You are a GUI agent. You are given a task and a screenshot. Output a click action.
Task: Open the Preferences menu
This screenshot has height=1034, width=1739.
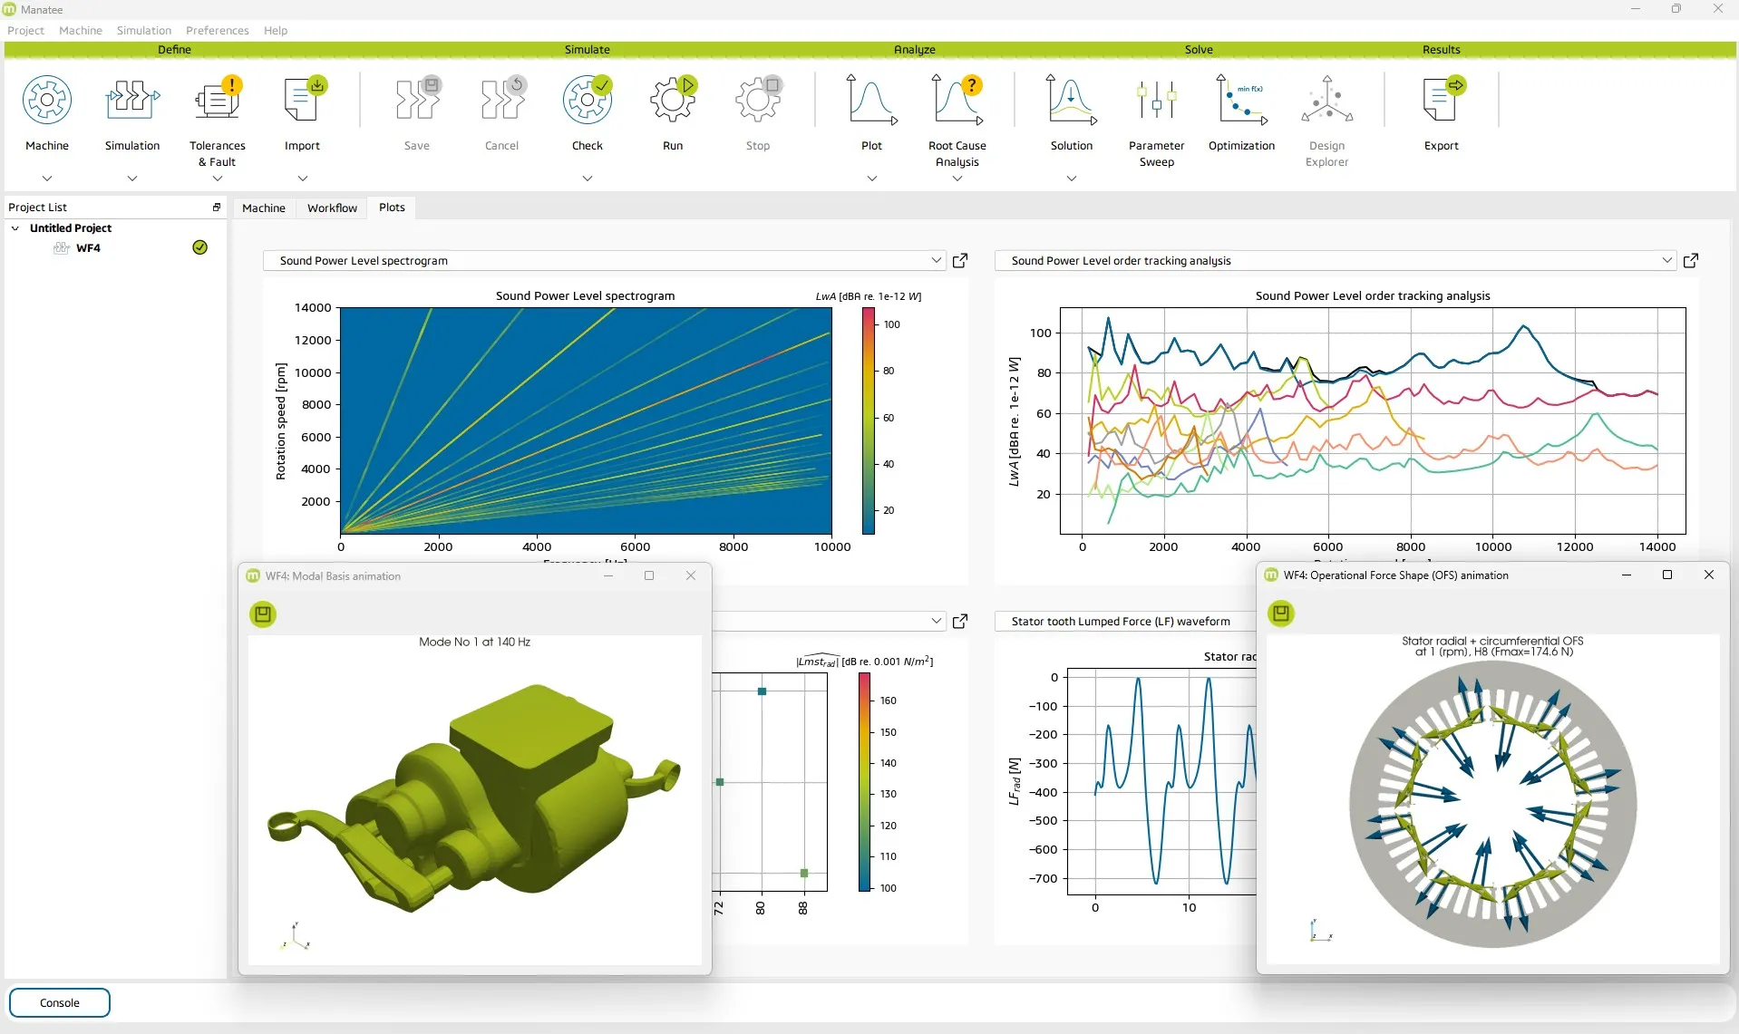point(217,30)
